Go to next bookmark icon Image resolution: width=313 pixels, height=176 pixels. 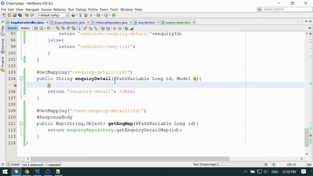coord(90,28)
